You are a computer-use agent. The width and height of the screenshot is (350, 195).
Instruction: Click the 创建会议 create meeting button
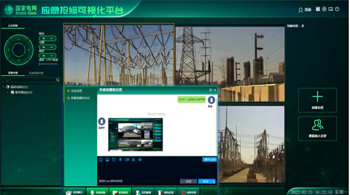coord(317,100)
